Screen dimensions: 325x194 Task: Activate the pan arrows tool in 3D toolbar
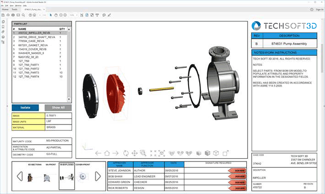pyautogui.click(x=135, y=153)
